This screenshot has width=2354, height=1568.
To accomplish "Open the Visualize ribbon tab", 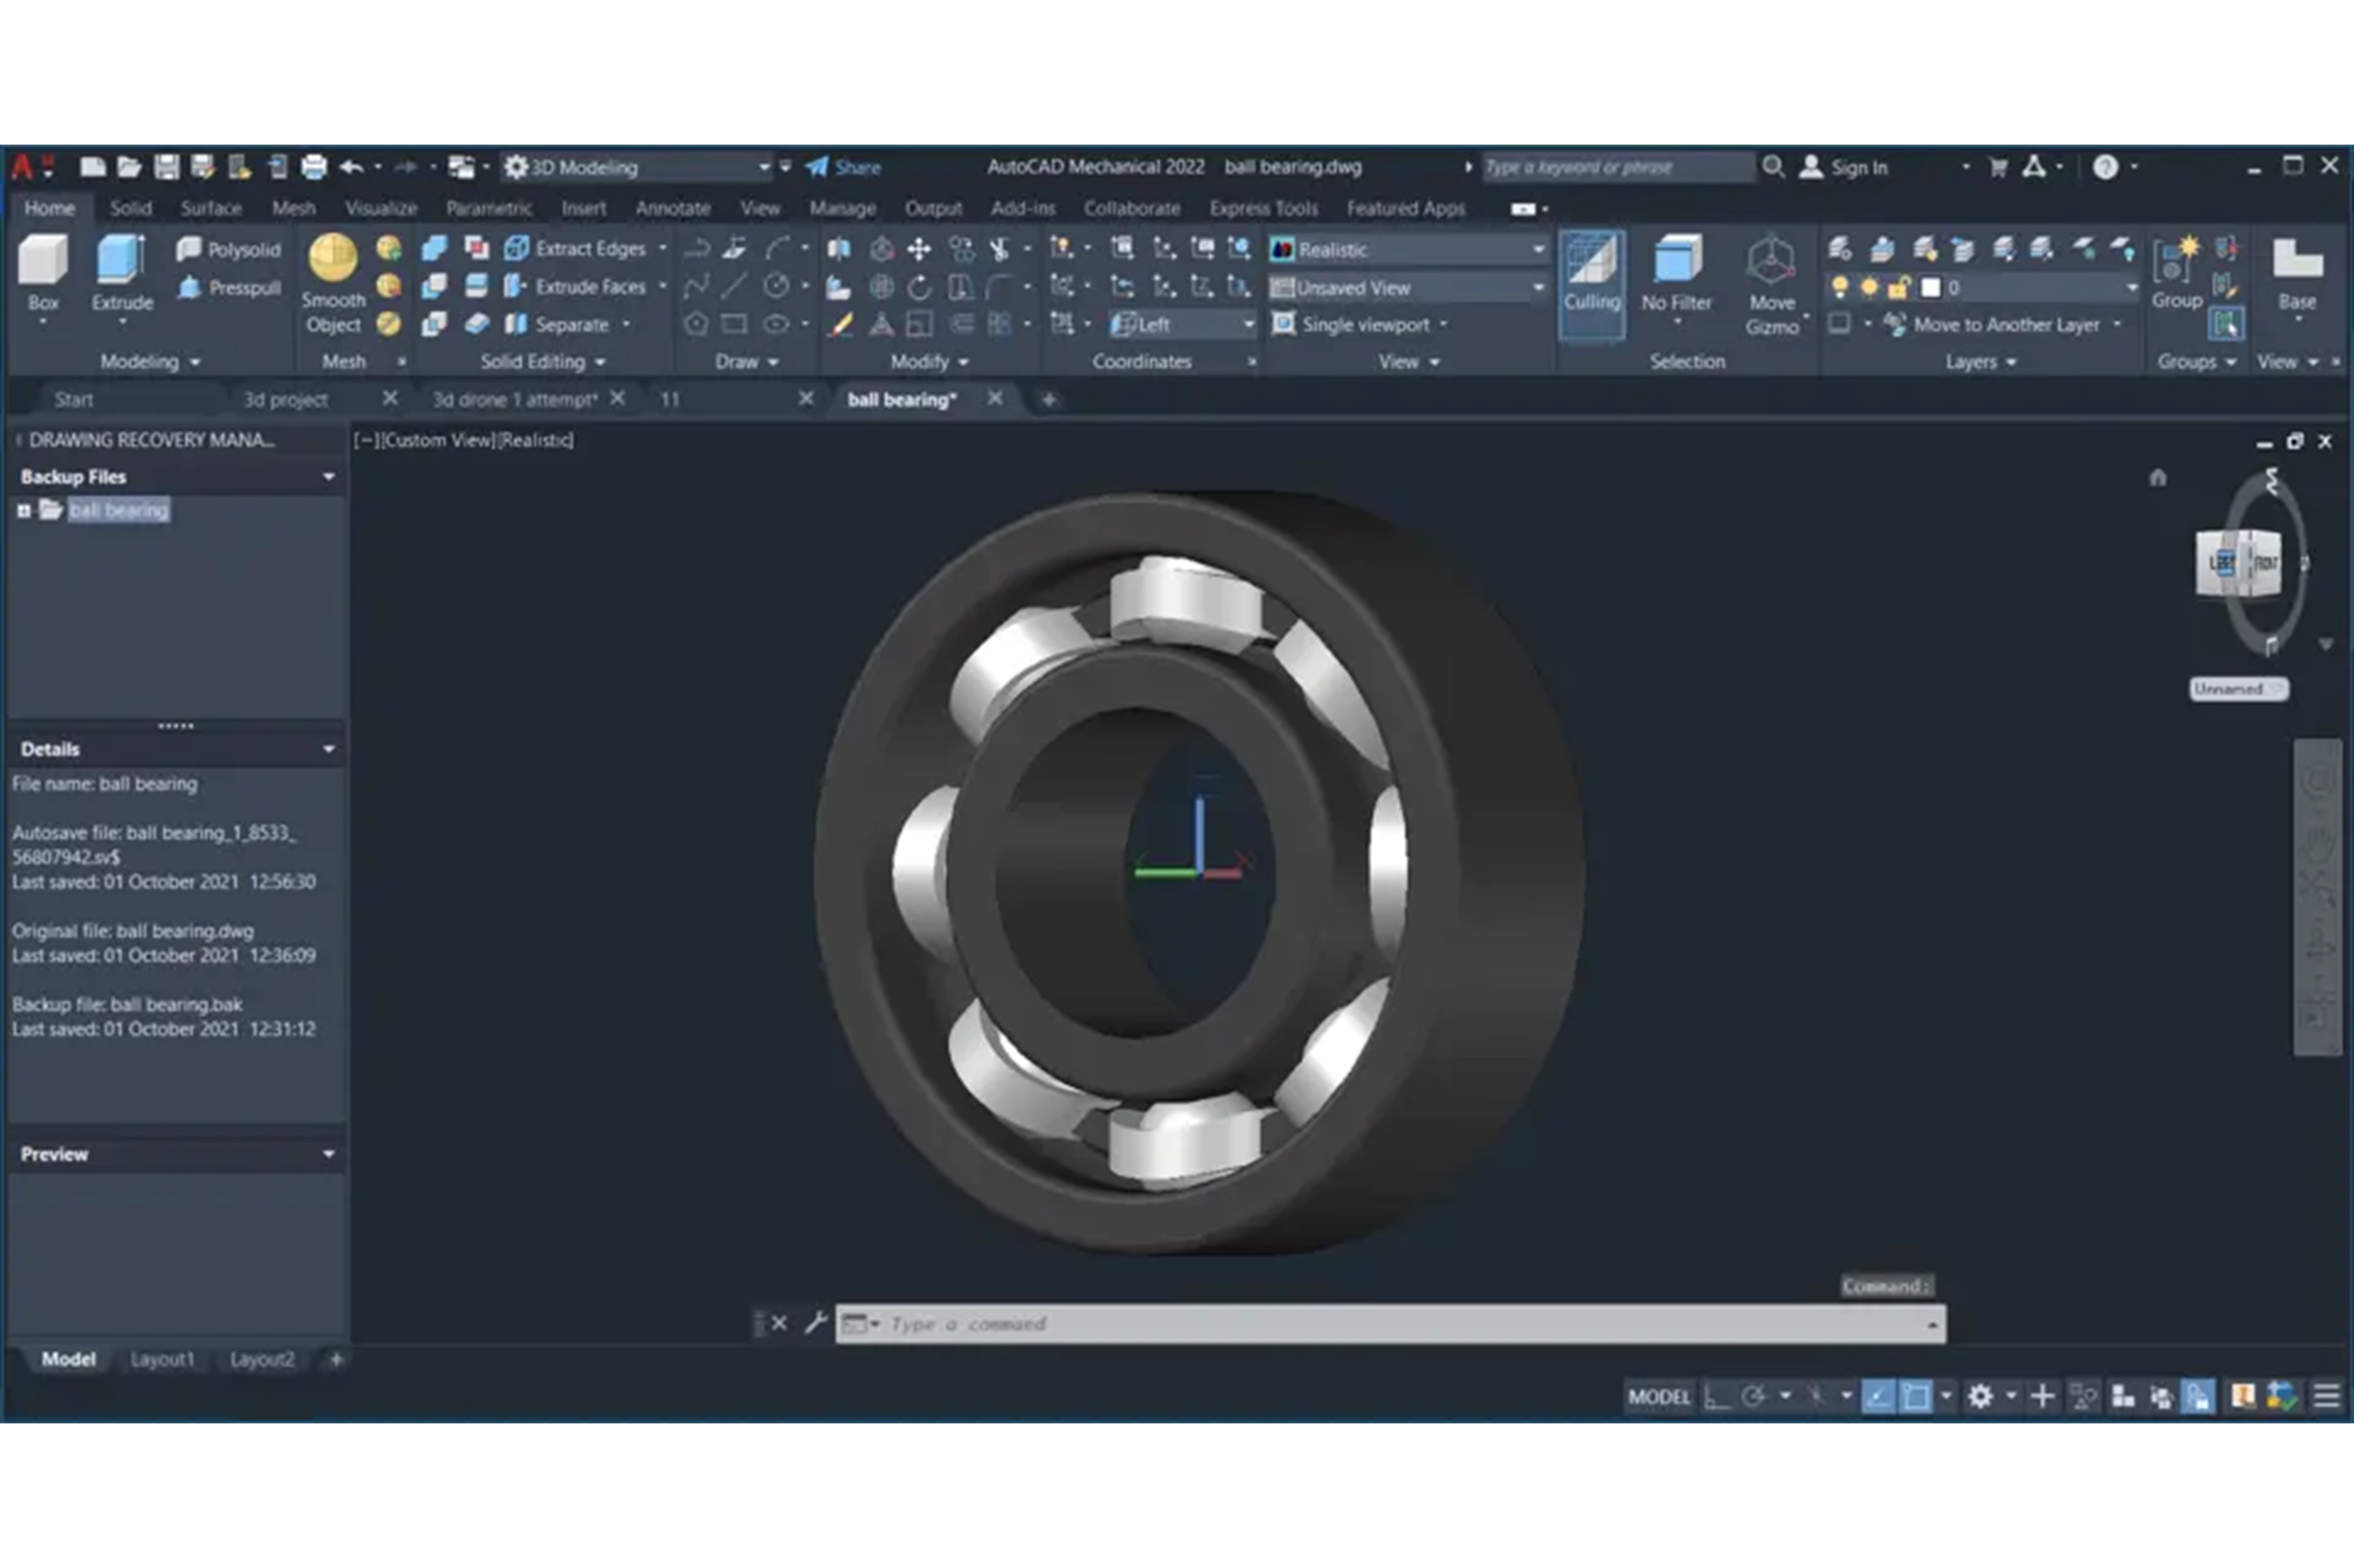I will pos(380,208).
